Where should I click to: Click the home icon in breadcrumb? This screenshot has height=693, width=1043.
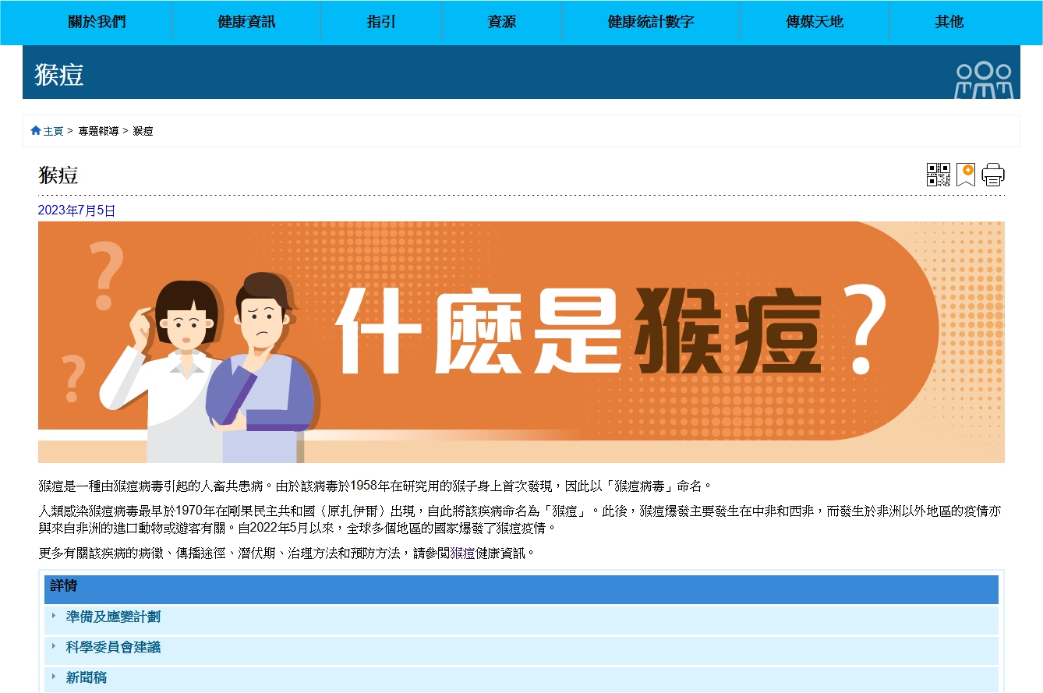click(x=35, y=130)
